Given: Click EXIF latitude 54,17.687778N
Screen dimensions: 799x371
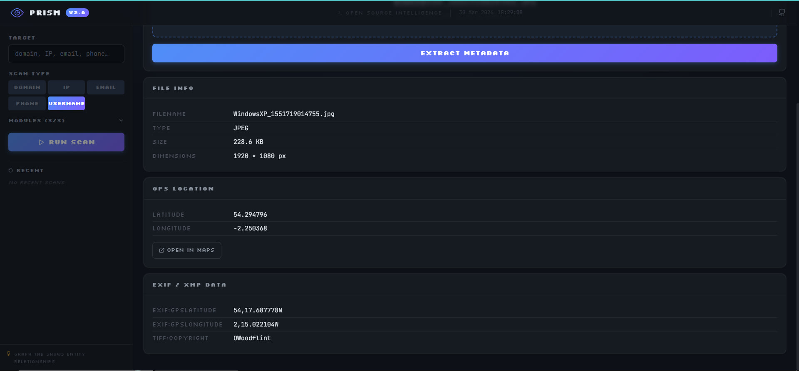Looking at the screenshot, I should point(258,310).
